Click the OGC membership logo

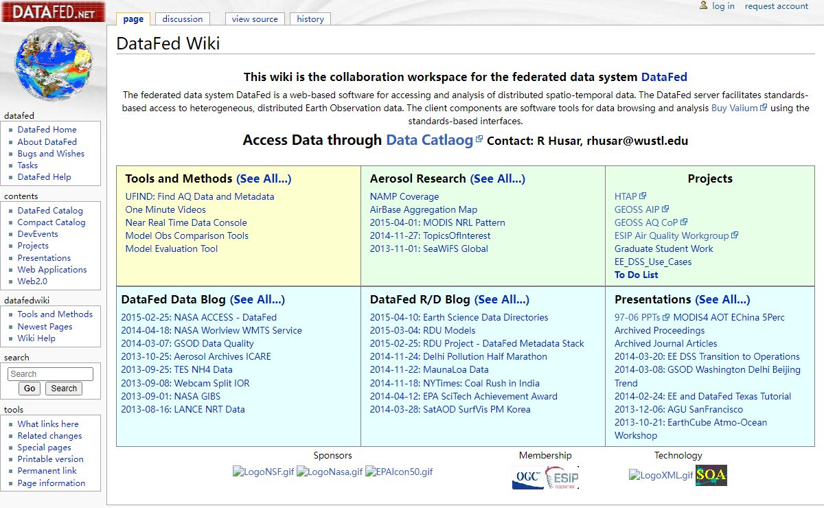[528, 478]
